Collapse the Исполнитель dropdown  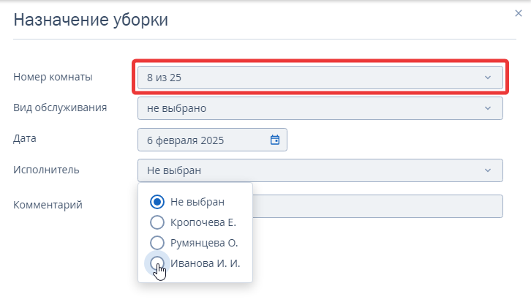point(320,170)
